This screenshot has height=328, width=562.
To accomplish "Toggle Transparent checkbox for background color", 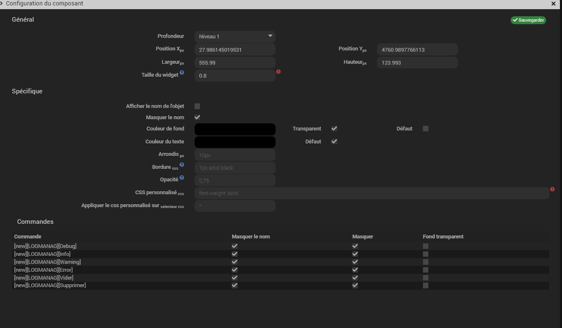I will 334,129.
